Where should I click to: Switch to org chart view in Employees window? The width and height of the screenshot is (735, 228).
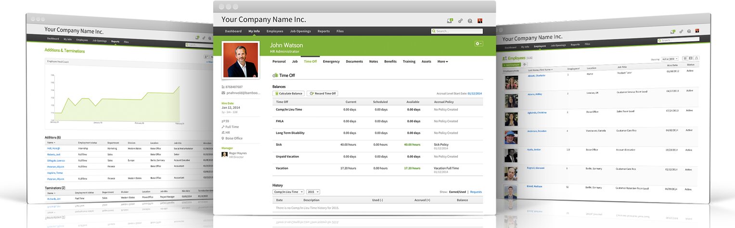point(696,58)
